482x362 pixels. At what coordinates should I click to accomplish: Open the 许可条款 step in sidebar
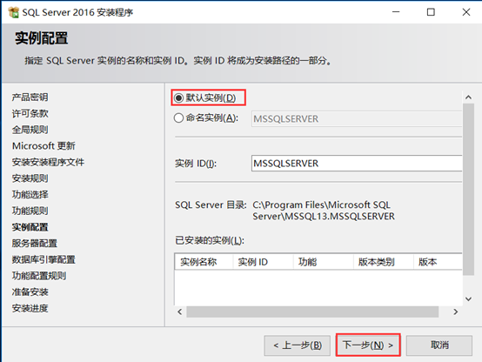pyautogui.click(x=30, y=113)
